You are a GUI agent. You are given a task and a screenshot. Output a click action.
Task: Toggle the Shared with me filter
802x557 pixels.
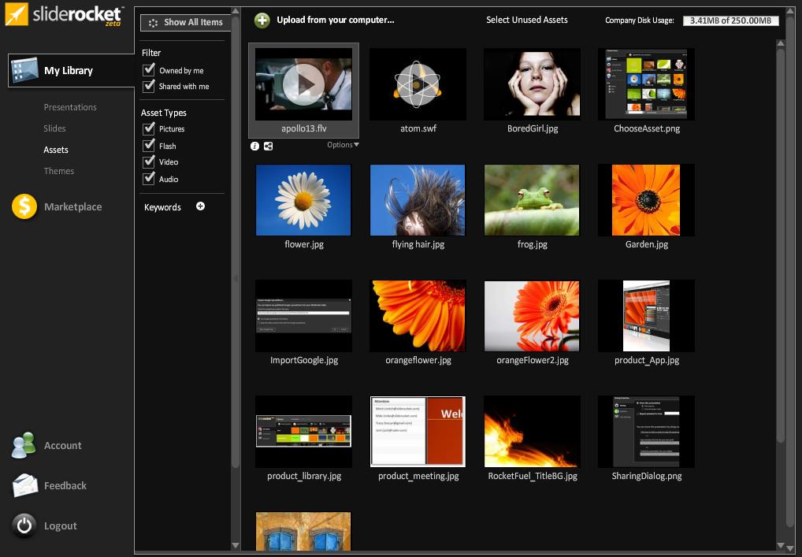pyautogui.click(x=149, y=85)
